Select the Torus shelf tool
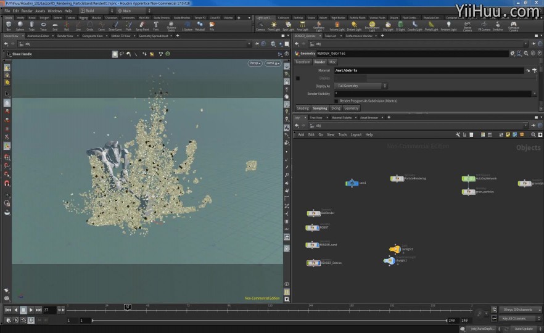The image size is (544, 333). (x=43, y=26)
